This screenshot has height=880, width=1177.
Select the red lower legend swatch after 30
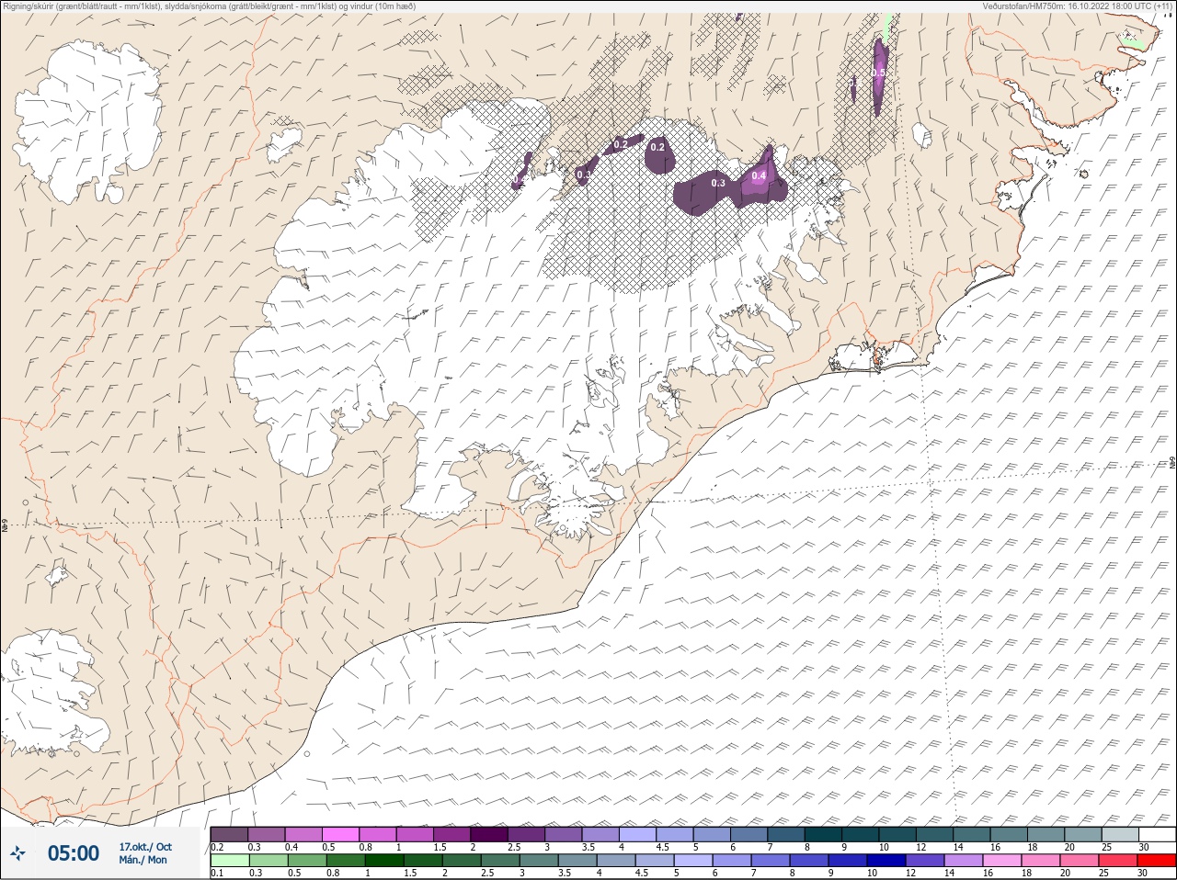[x=1158, y=861]
